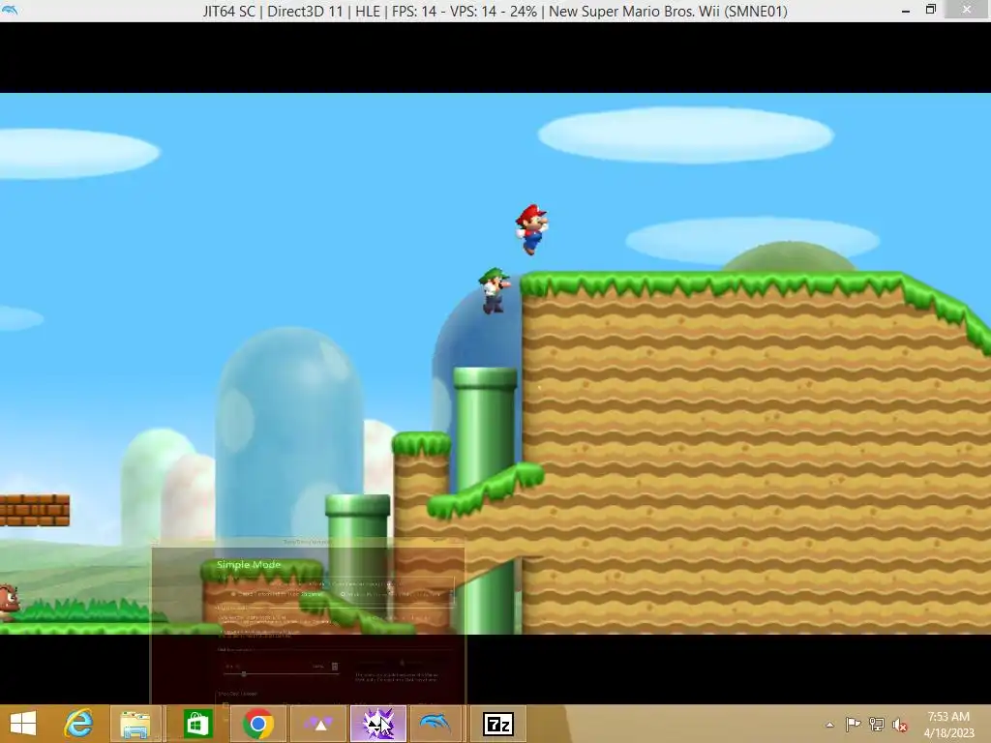Open the purple triangles app on taskbar

click(319, 724)
